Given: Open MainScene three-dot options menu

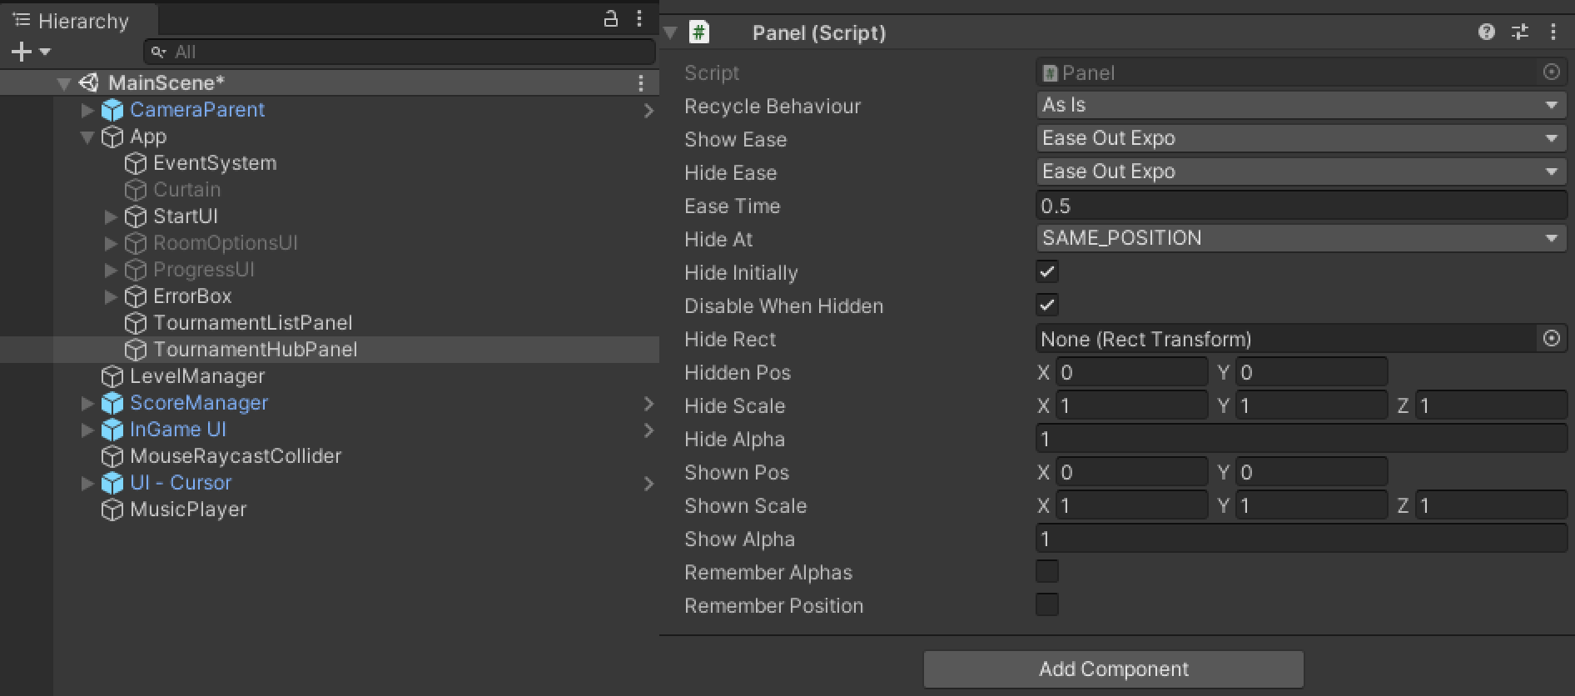Looking at the screenshot, I should [640, 83].
